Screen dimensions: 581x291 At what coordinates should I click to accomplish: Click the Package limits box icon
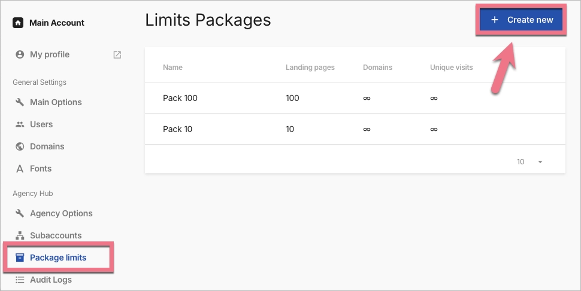pos(20,258)
